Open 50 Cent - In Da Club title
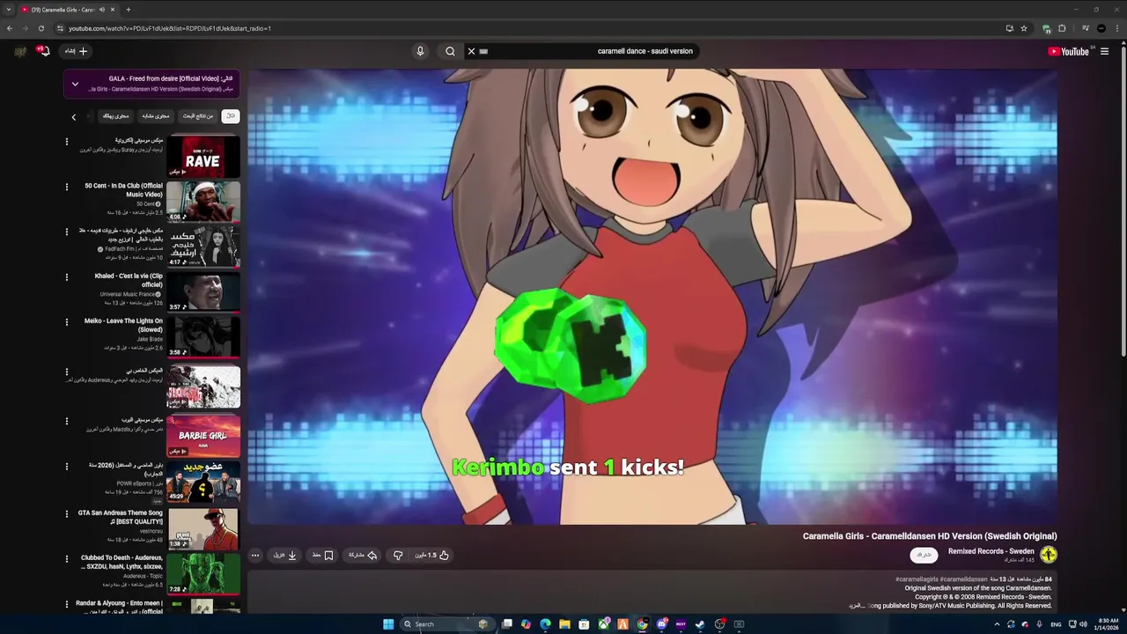Viewport: 1127px width, 634px height. (x=123, y=189)
